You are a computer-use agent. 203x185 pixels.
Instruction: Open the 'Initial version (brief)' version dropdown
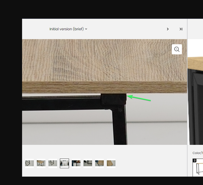click(x=68, y=29)
